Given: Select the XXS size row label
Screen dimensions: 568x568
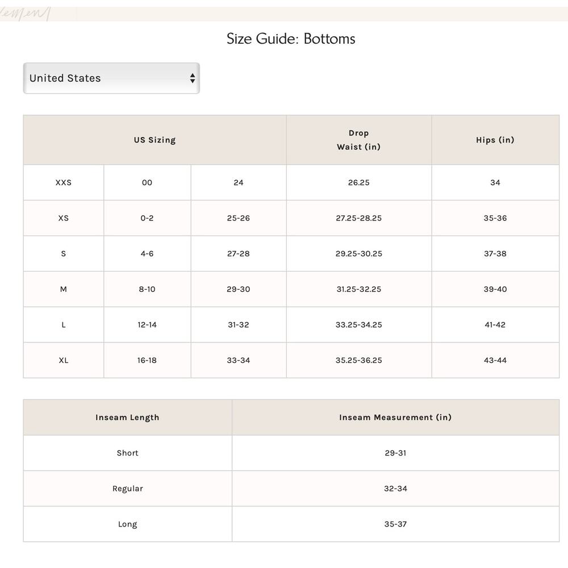Looking at the screenshot, I should click(x=64, y=182).
